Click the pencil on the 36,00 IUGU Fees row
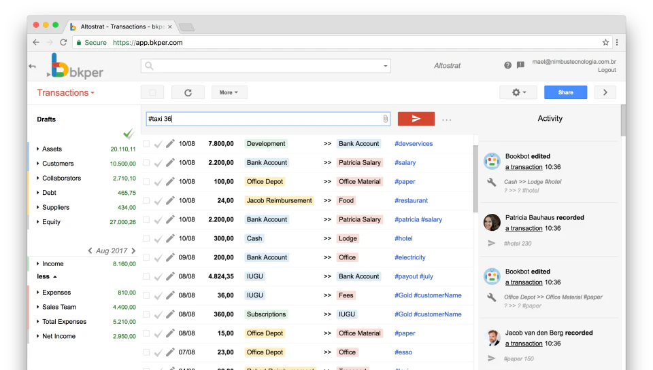Image resolution: width=653 pixels, height=370 pixels. [x=170, y=295]
